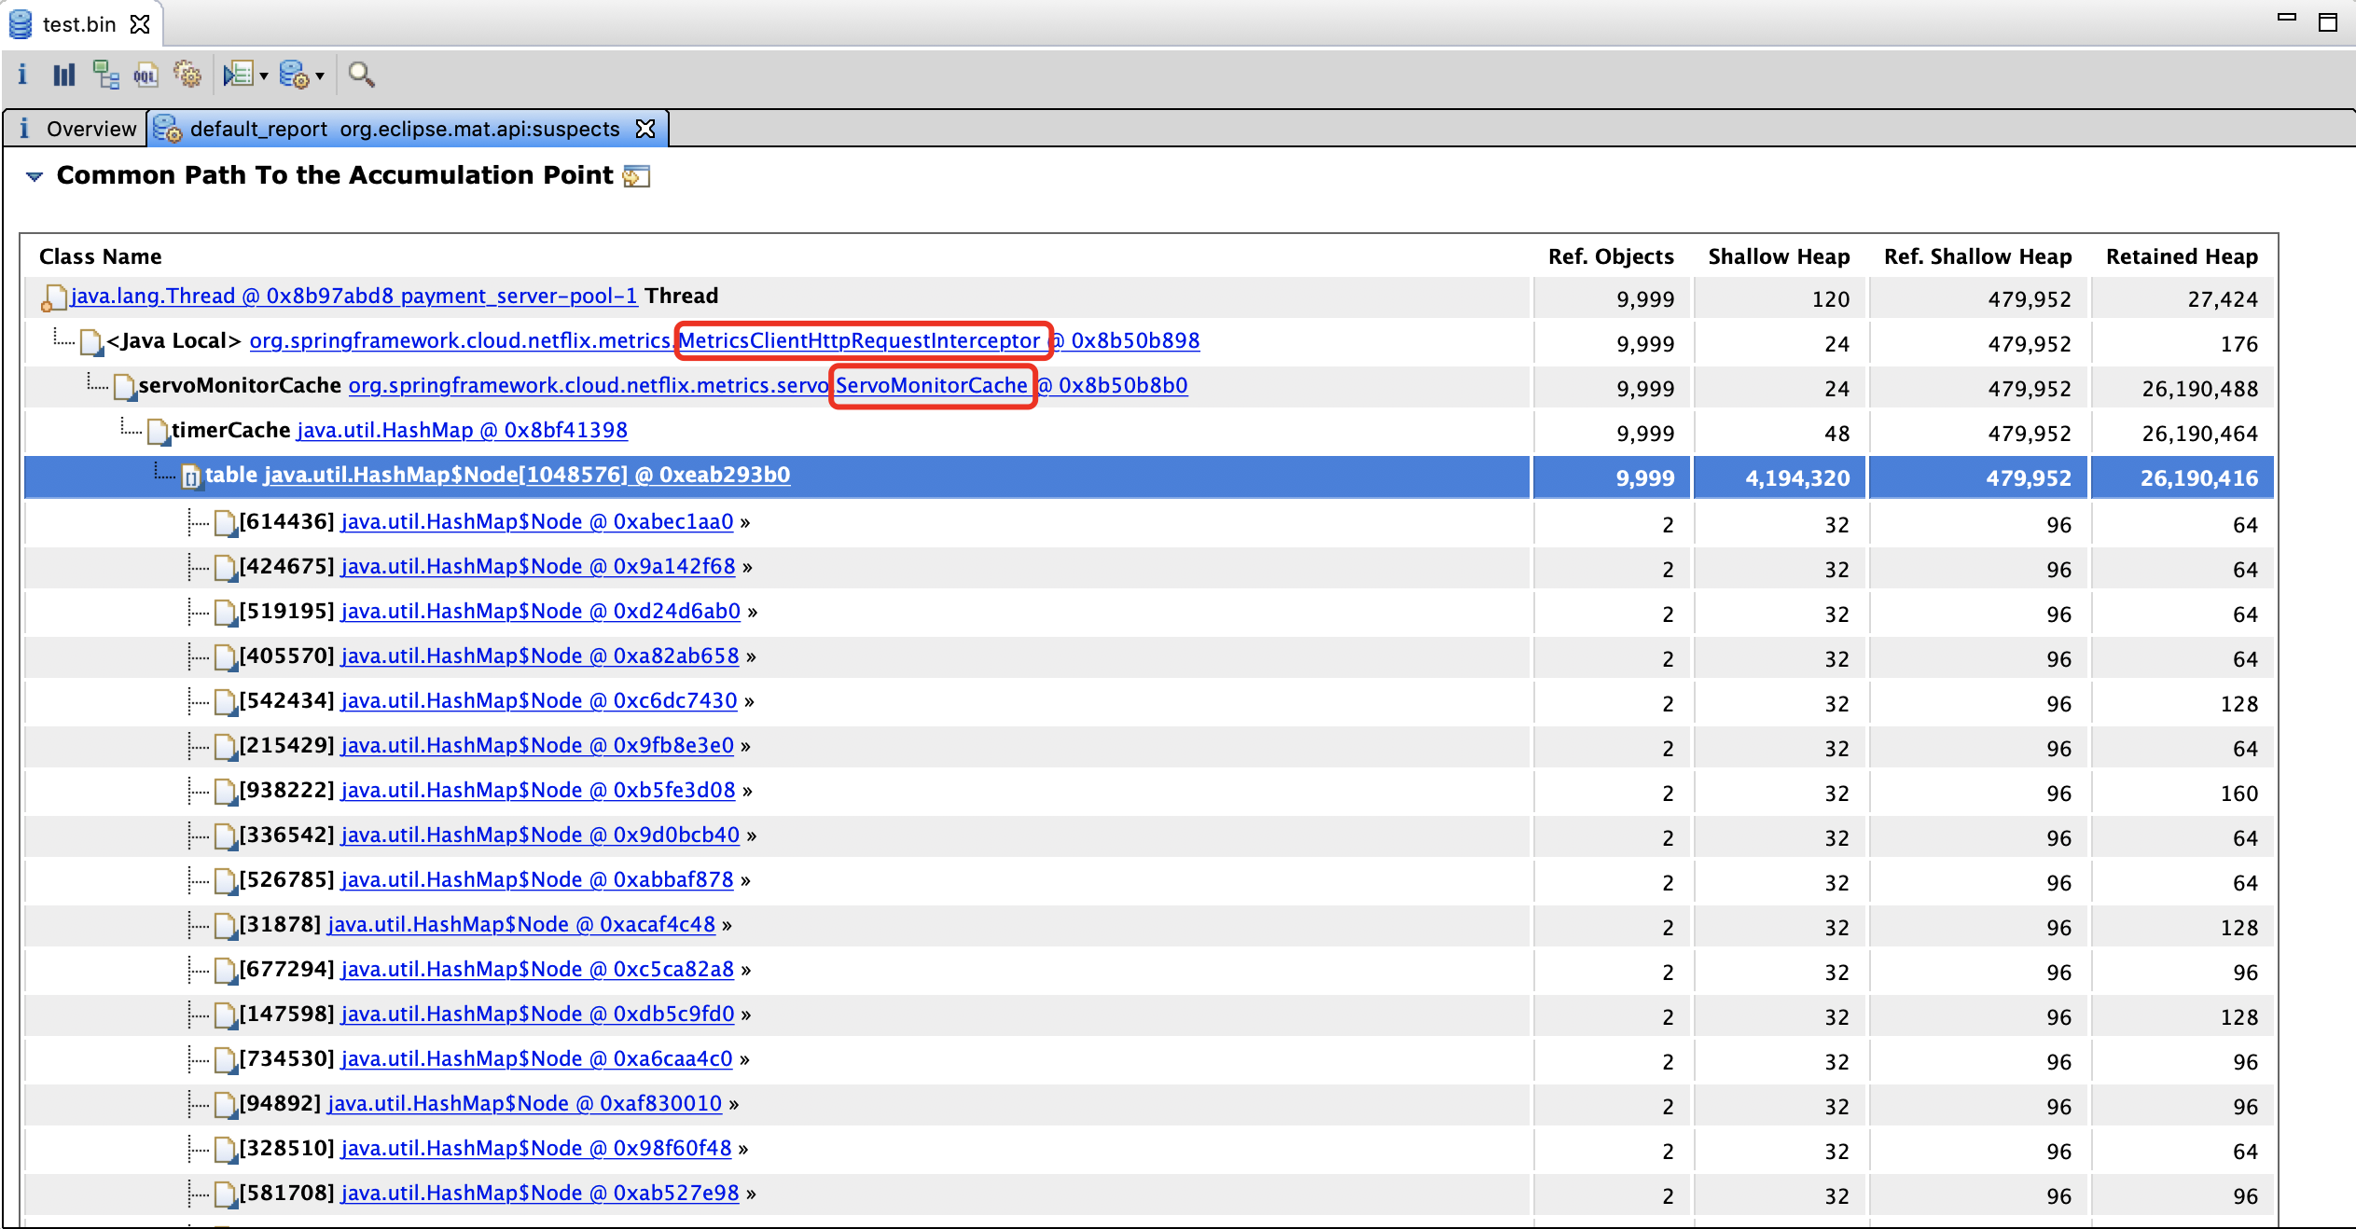
Task: Open in new window icon beside heading
Action: tap(636, 176)
